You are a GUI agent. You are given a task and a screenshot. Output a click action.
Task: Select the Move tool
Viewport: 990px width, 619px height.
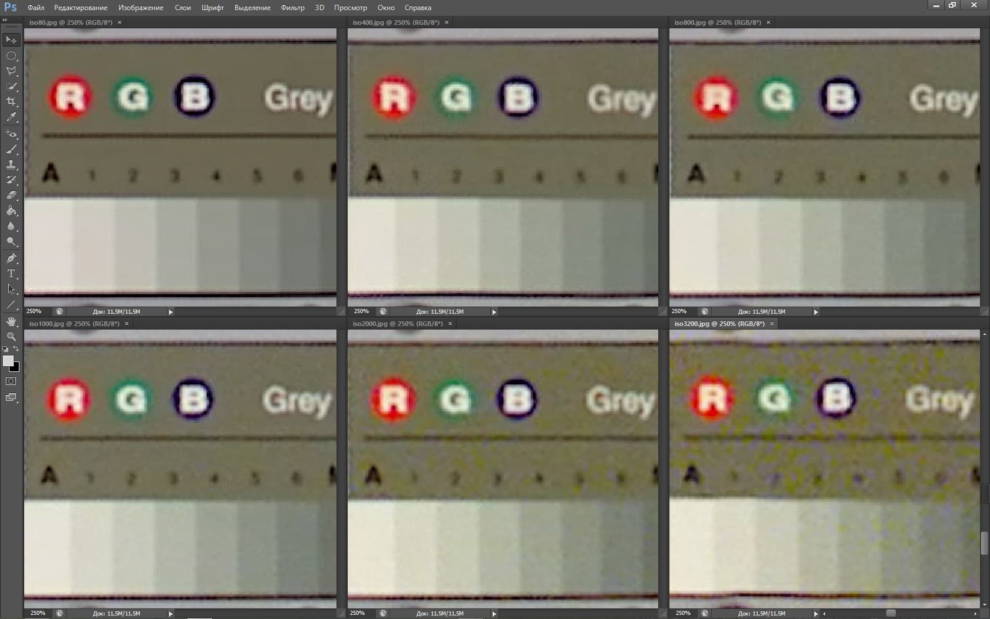pyautogui.click(x=11, y=39)
